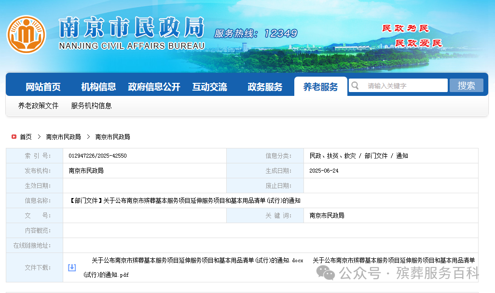Image resolution: width=495 pixels, height=293 pixels.
Task: Switch to the 养老服务 tab
Action: point(320,86)
